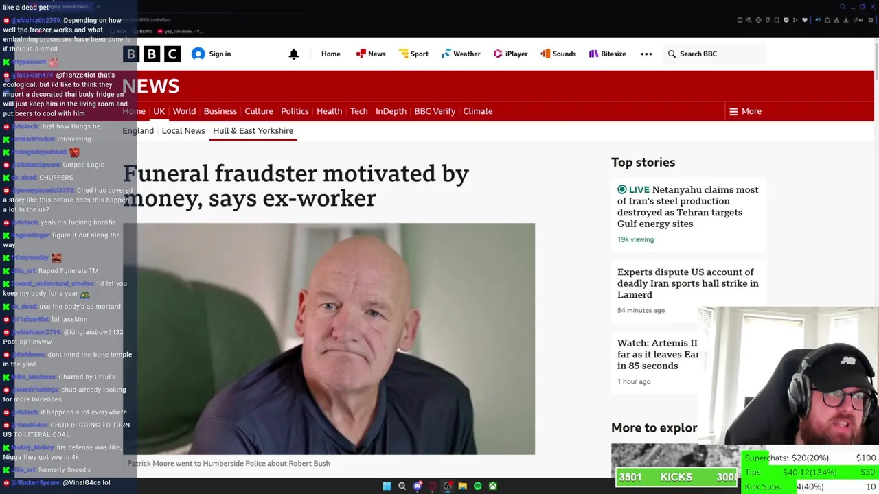Read Experts dispute US account story
The height and width of the screenshot is (494, 879).
(688, 283)
